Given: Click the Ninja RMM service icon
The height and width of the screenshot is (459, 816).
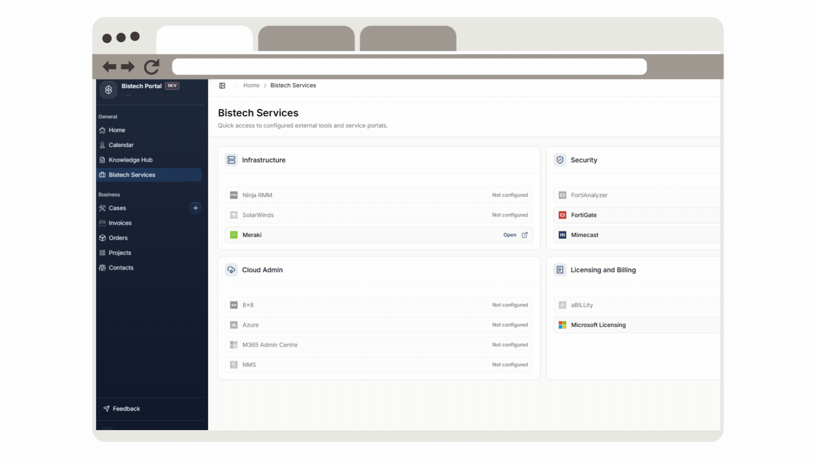Looking at the screenshot, I should (234, 195).
